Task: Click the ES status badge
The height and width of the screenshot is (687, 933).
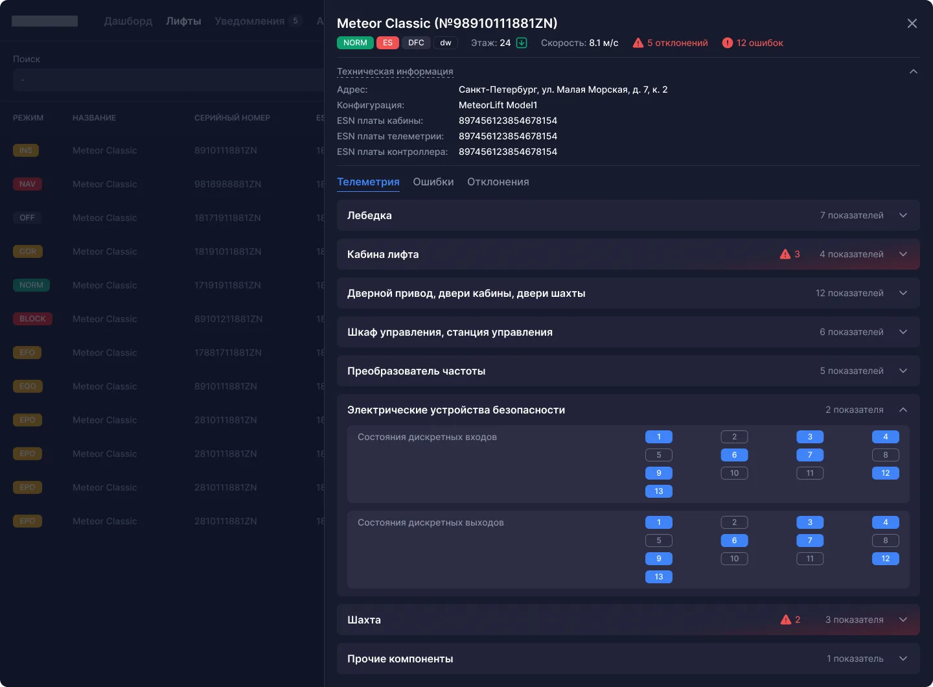Action: pos(387,43)
